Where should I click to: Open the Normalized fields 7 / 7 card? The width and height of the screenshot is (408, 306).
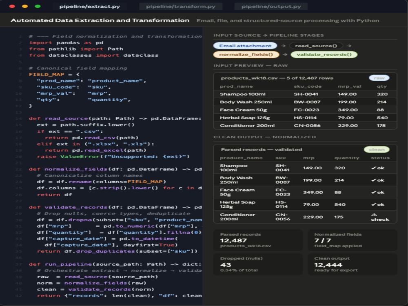[353, 240]
